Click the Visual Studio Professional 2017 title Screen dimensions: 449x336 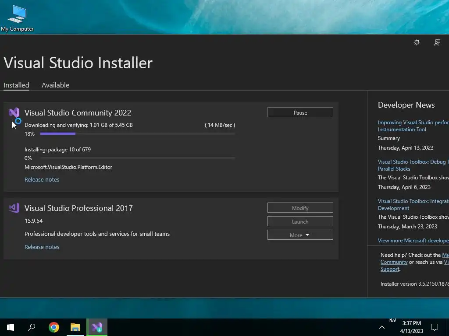click(x=78, y=208)
